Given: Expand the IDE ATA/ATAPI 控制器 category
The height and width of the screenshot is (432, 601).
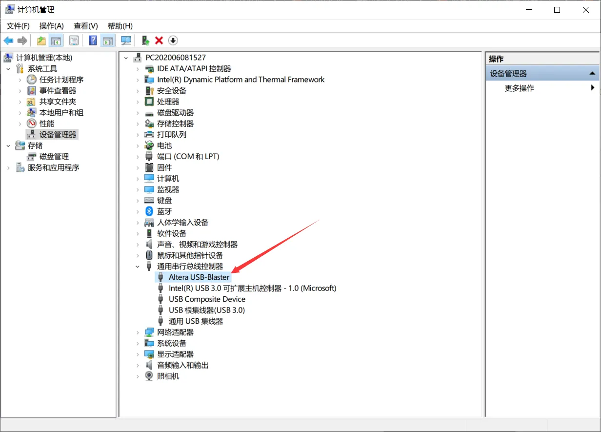Looking at the screenshot, I should point(138,69).
